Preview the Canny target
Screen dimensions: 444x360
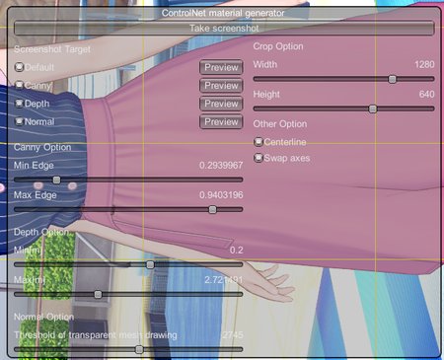tap(221, 86)
